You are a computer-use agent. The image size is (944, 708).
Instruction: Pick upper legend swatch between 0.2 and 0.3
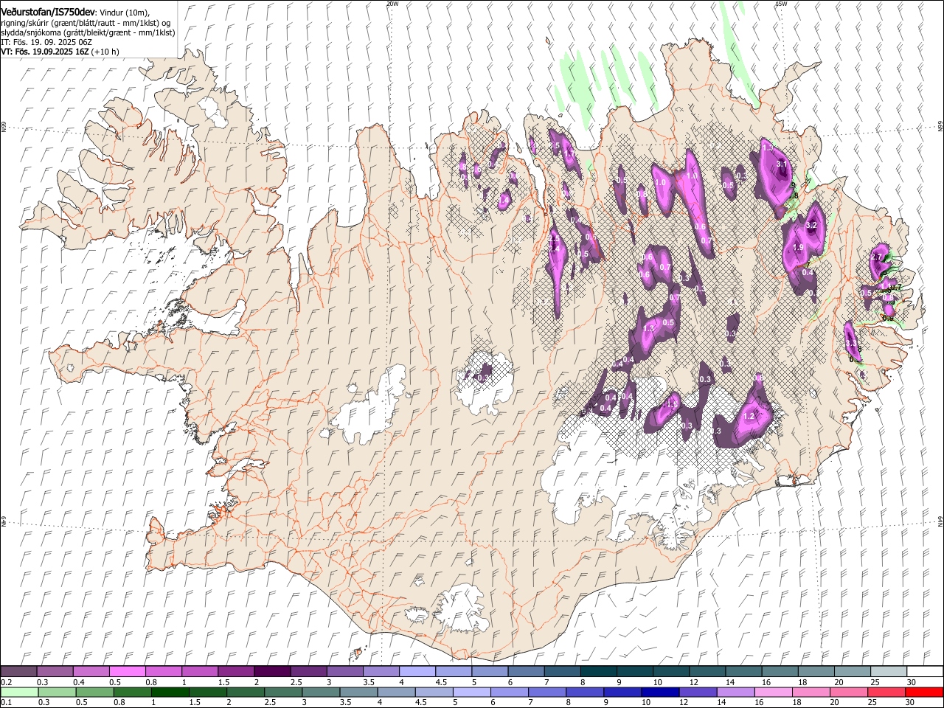(19, 672)
